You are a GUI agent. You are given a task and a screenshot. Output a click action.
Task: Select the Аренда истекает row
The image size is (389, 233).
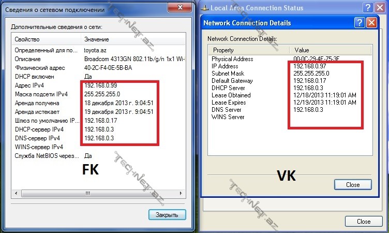click(x=99, y=112)
